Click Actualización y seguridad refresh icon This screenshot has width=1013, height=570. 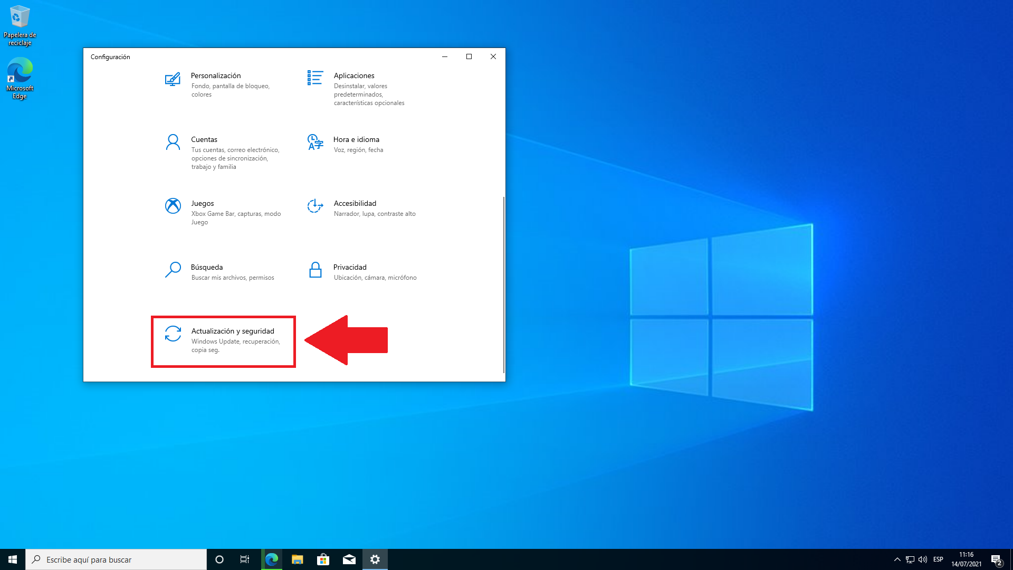[x=173, y=334]
